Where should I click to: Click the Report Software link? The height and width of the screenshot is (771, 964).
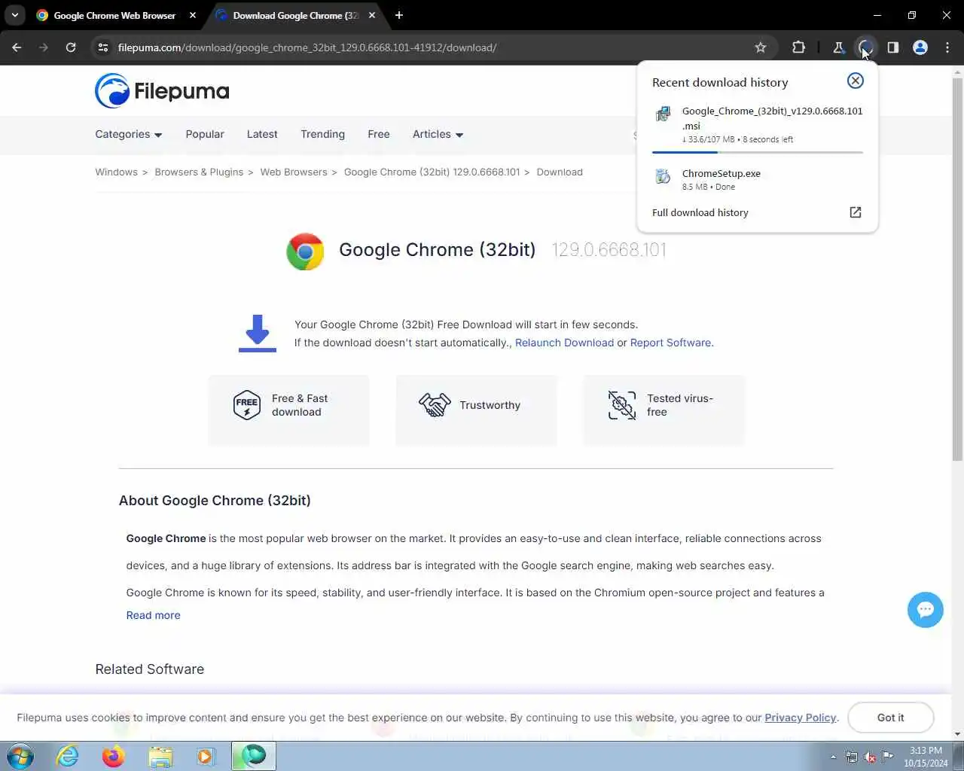point(670,343)
